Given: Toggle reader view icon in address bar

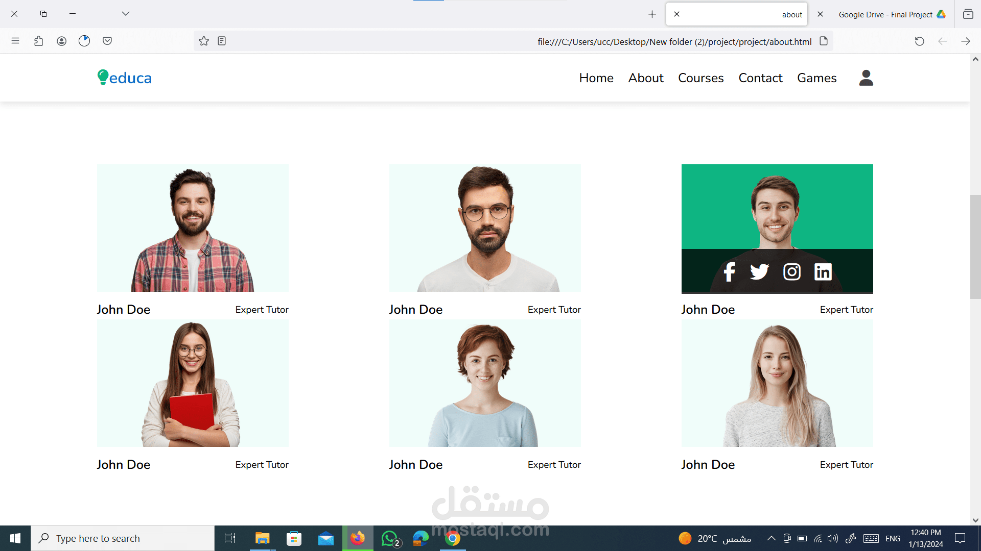Looking at the screenshot, I should tap(222, 41).
